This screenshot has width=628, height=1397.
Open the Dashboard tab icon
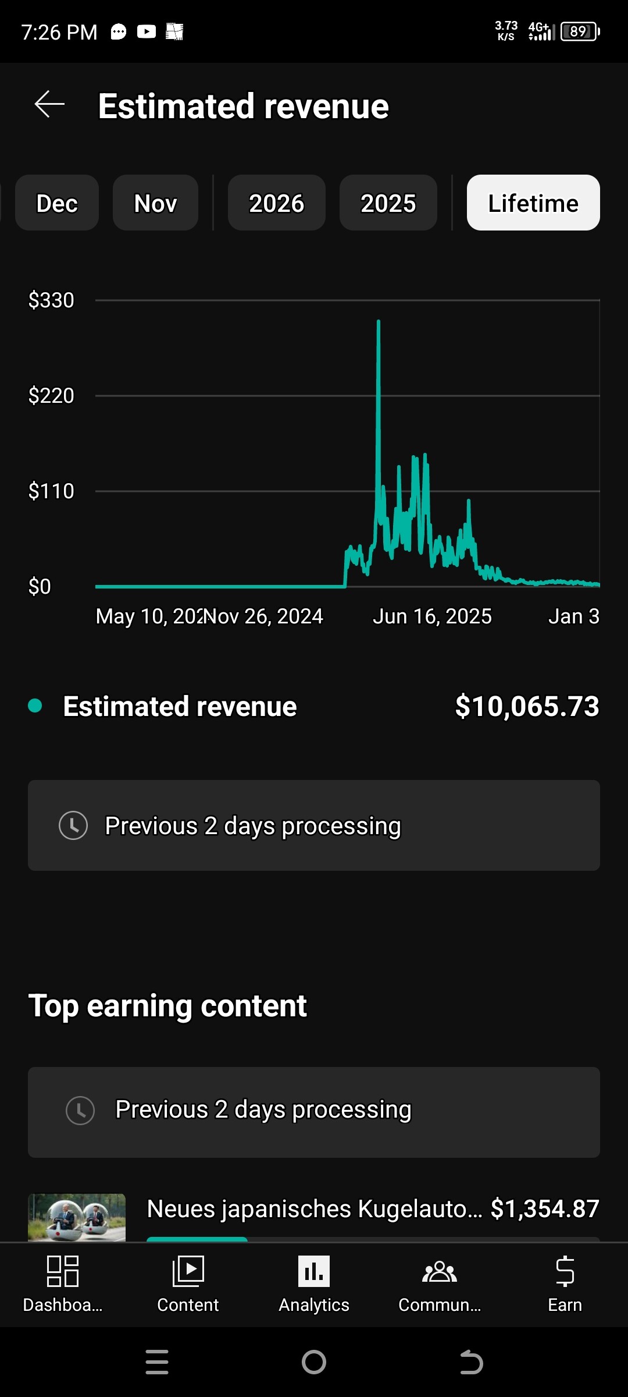click(62, 1271)
